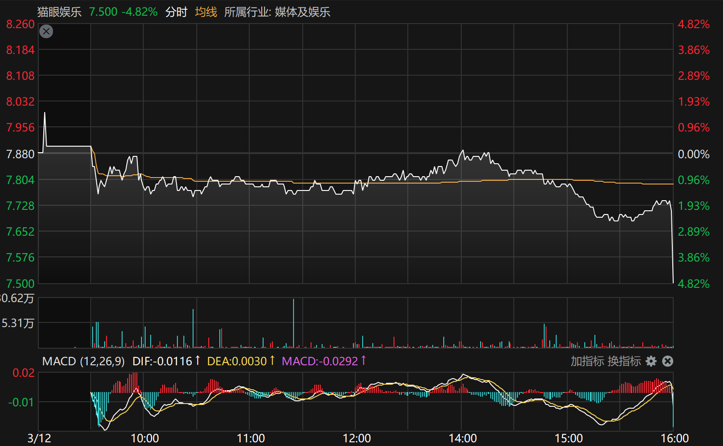
Task: Click the 3/12 date label
Action: coord(39,438)
